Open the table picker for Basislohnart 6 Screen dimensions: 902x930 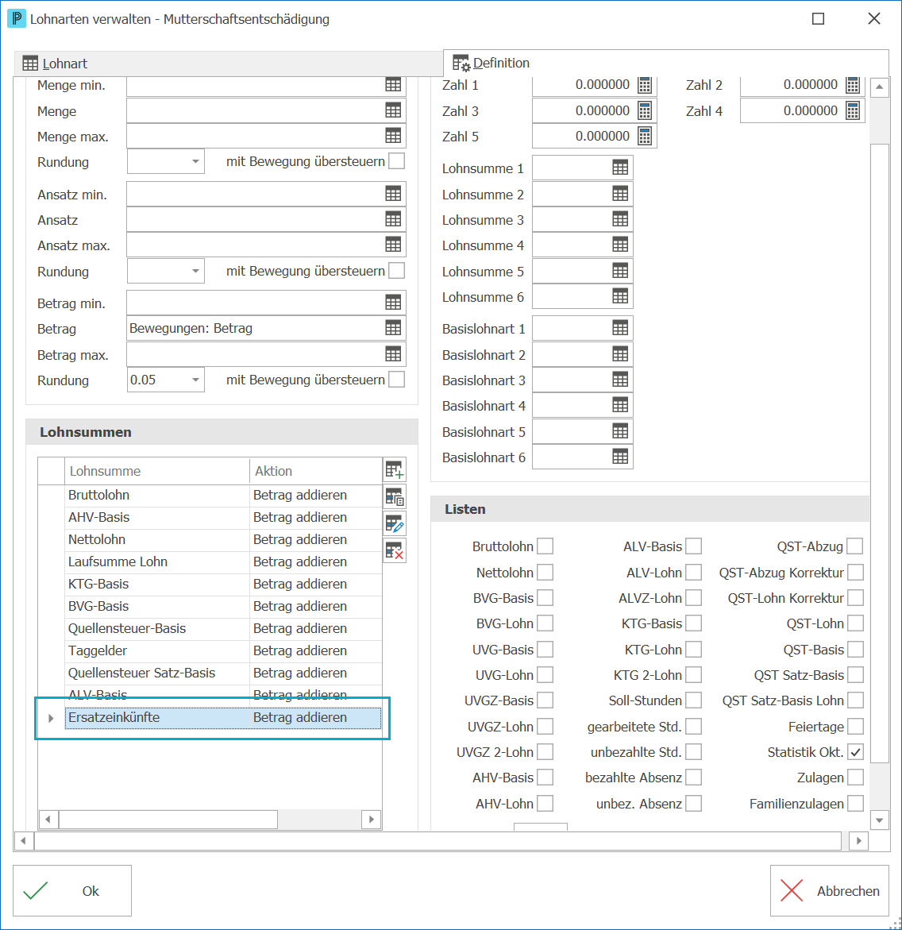(620, 457)
